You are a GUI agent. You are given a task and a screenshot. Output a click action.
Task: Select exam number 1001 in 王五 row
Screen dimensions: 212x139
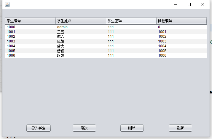tap(181, 32)
